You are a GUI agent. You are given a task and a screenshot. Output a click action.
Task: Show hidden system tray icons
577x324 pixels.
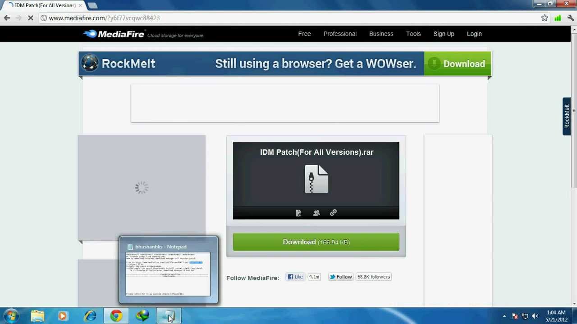coord(504,316)
